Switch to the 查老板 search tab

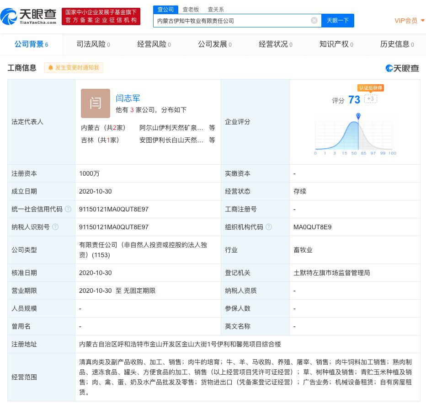191,10
